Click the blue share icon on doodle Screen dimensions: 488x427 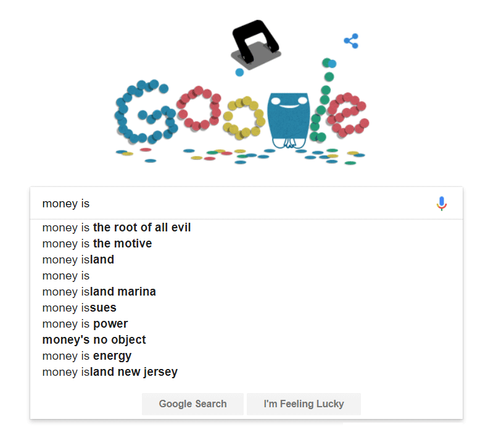pos(351,41)
